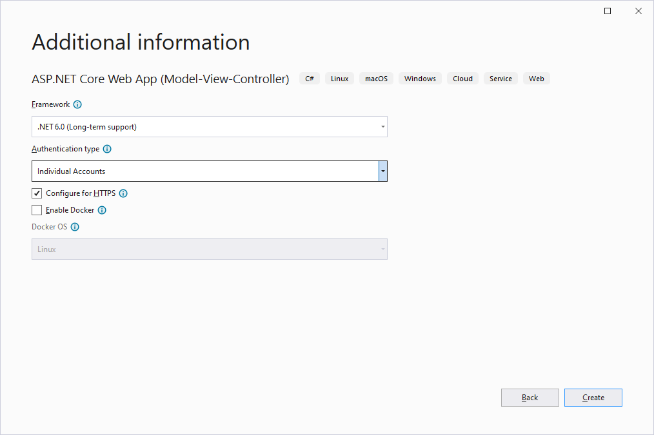Viewport: 654px width, 435px height.
Task: Click the Linux tag label
Action: click(x=339, y=79)
